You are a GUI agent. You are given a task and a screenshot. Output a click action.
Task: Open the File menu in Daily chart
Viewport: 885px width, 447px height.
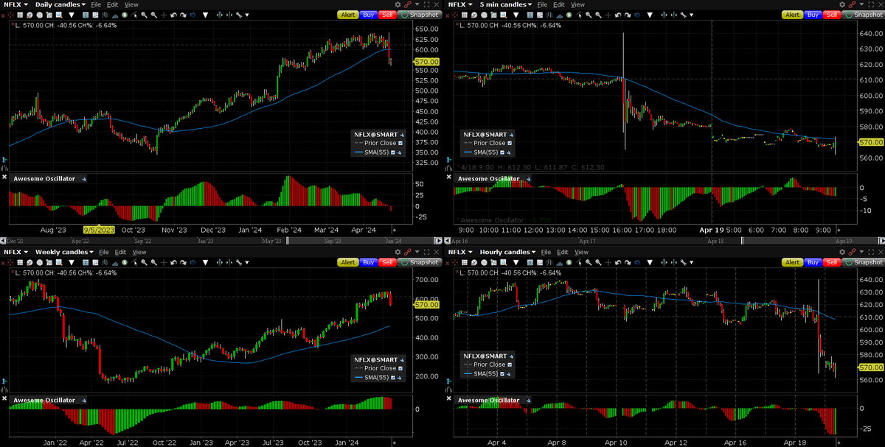(94, 4)
